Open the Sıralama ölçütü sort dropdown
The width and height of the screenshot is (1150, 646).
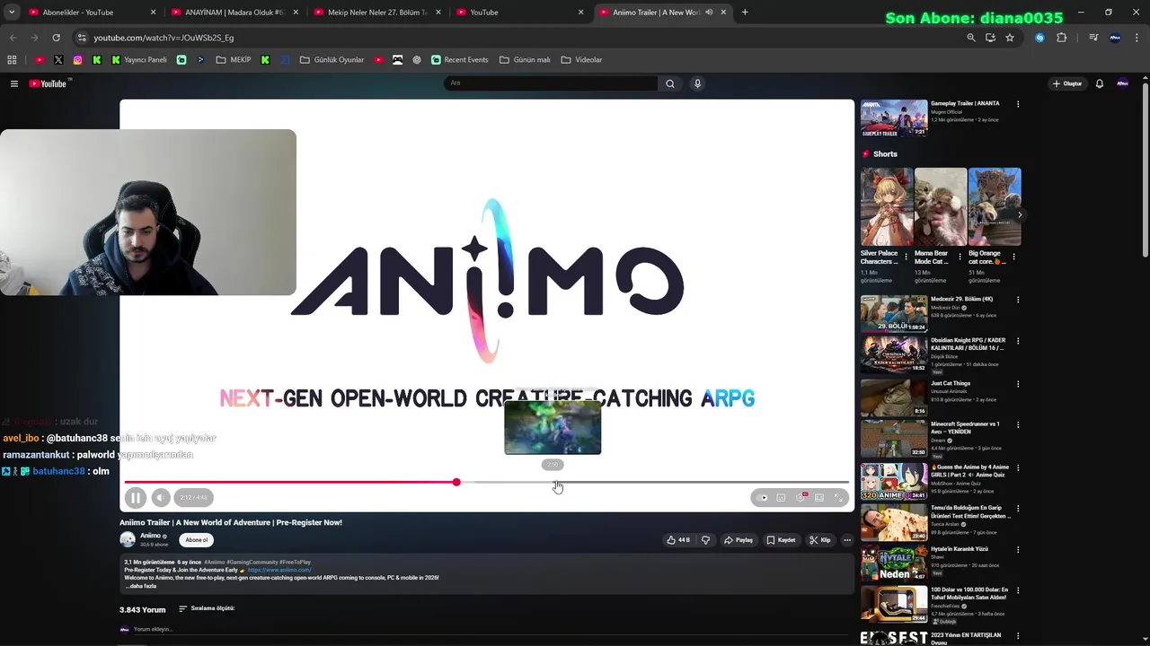[207, 608]
